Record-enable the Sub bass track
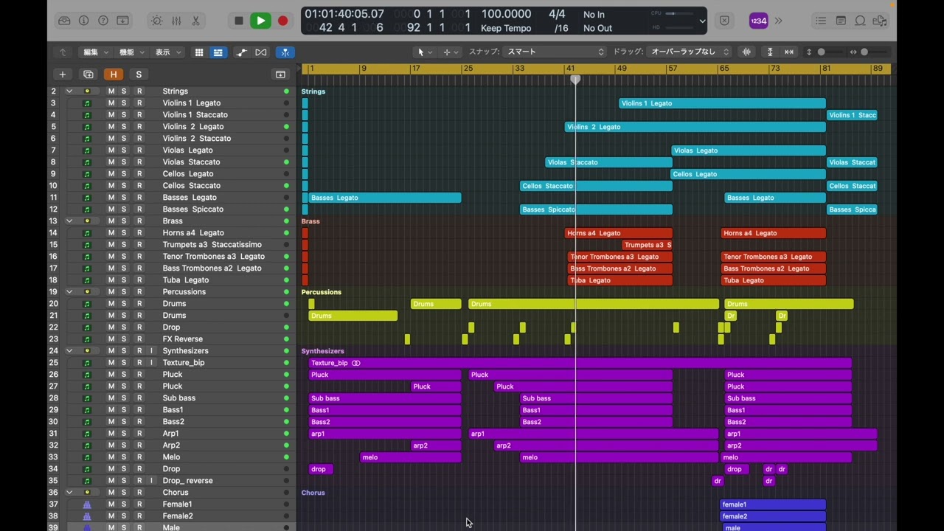944x531 pixels. coord(139,398)
